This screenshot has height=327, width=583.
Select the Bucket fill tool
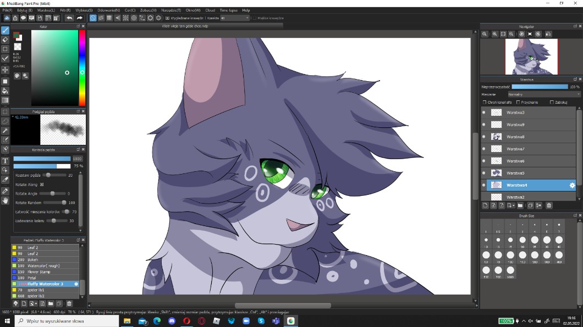pos(5,91)
